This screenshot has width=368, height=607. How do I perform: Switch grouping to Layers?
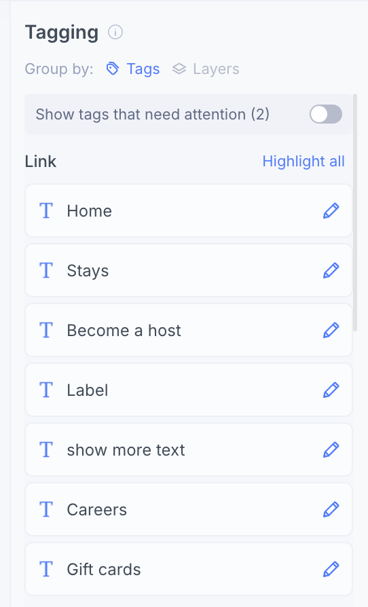(206, 69)
